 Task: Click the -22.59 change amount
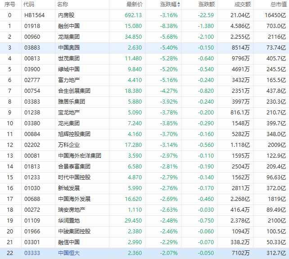point(206,15)
